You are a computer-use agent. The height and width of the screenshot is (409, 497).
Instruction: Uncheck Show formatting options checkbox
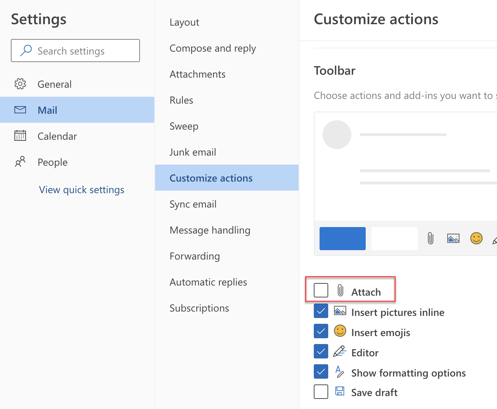[x=321, y=371]
